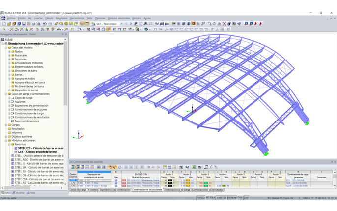Expand the Barras tree node
This screenshot has width=337, height=211.
[x=9, y=75]
